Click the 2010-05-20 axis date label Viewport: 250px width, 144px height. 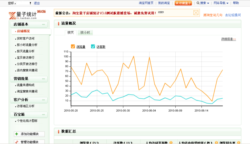pos(71,111)
